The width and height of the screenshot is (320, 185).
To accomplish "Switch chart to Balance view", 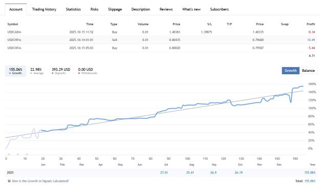I will click(308, 71).
